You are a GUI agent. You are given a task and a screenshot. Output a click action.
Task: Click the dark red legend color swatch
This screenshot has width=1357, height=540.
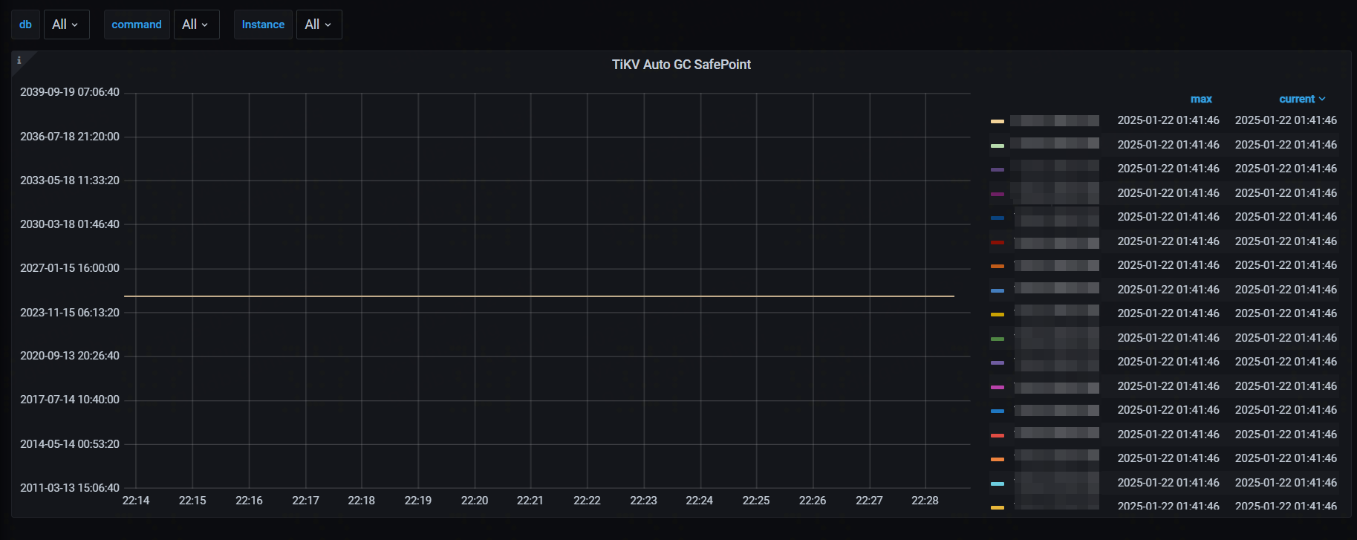[998, 242]
